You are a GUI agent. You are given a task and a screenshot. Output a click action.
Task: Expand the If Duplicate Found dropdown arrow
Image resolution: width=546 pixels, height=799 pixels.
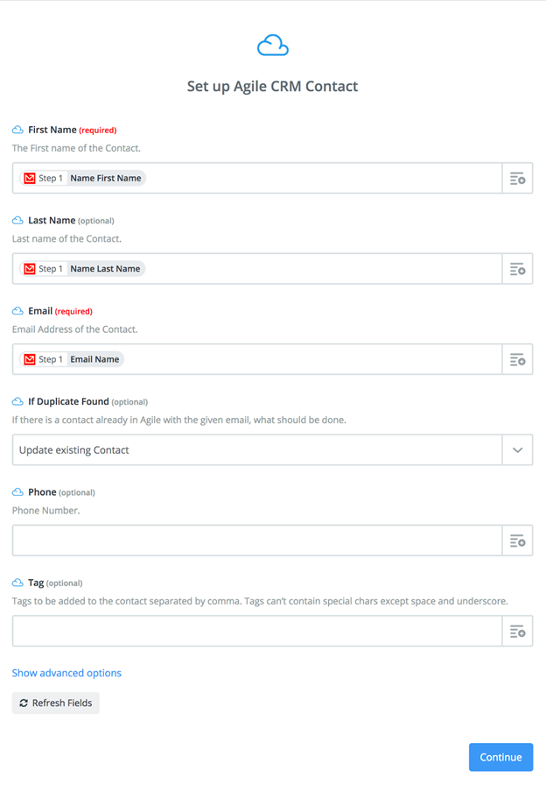tap(517, 450)
